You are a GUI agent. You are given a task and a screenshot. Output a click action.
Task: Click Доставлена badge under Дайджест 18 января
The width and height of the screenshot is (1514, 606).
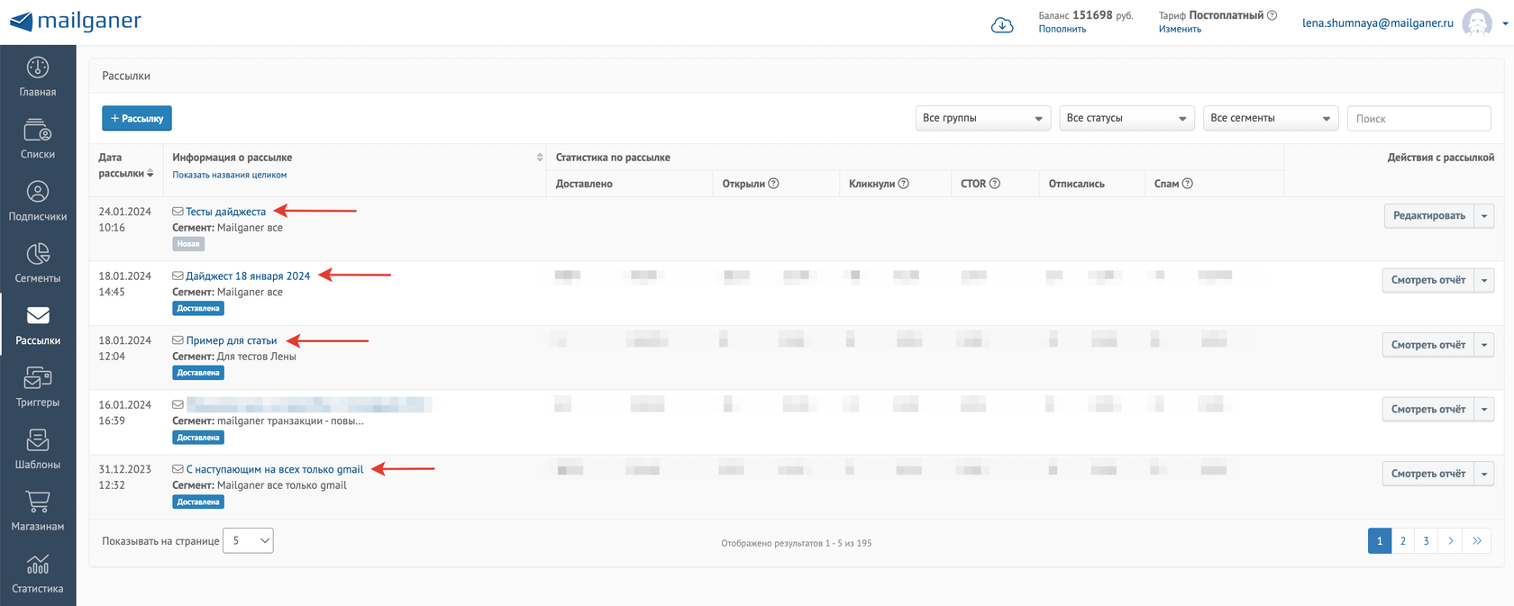tap(198, 308)
